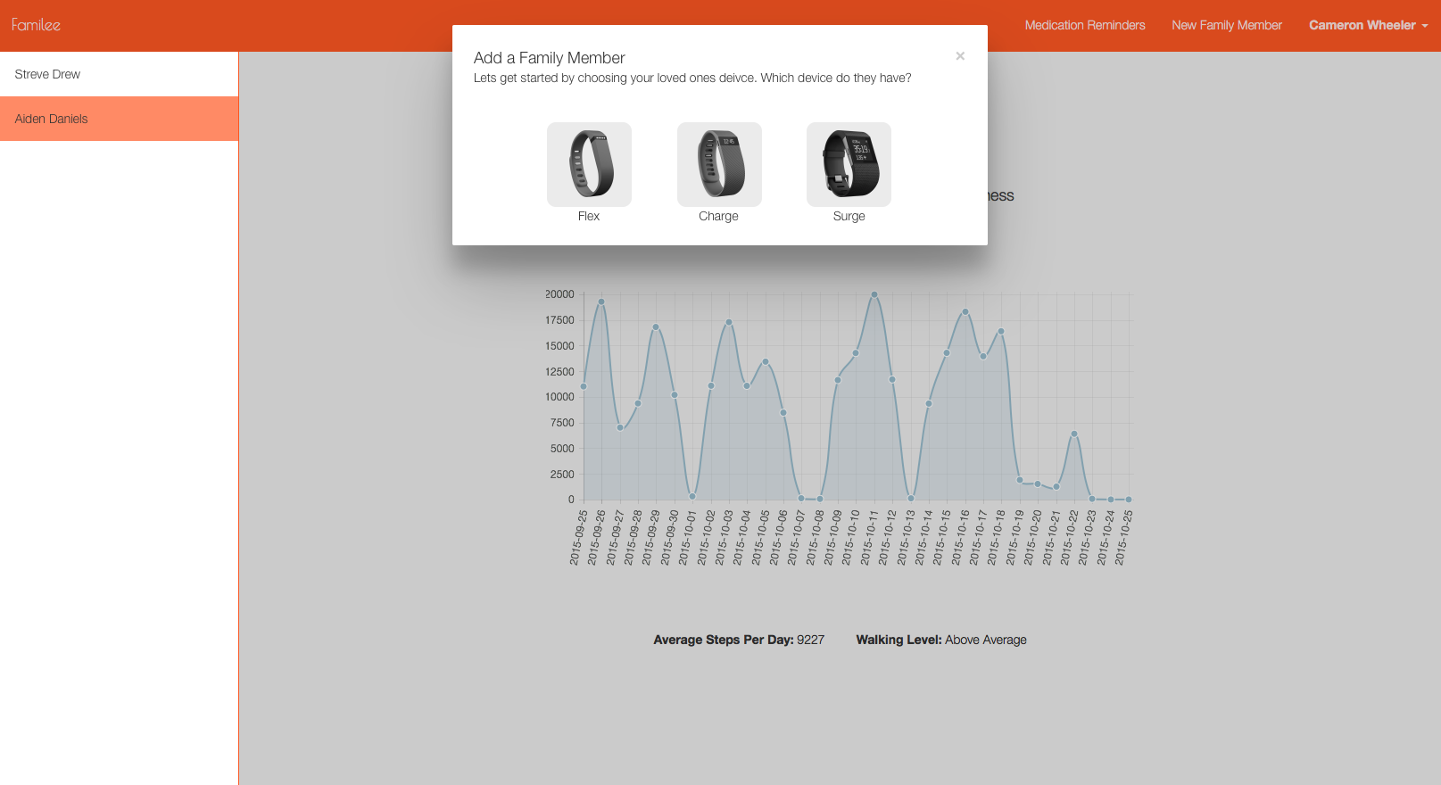Open New Family Member link
The height and width of the screenshot is (785, 1441).
1227,25
